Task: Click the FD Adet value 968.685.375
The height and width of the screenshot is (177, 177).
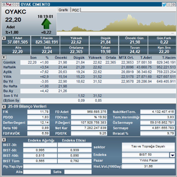Action: coord(89,112)
